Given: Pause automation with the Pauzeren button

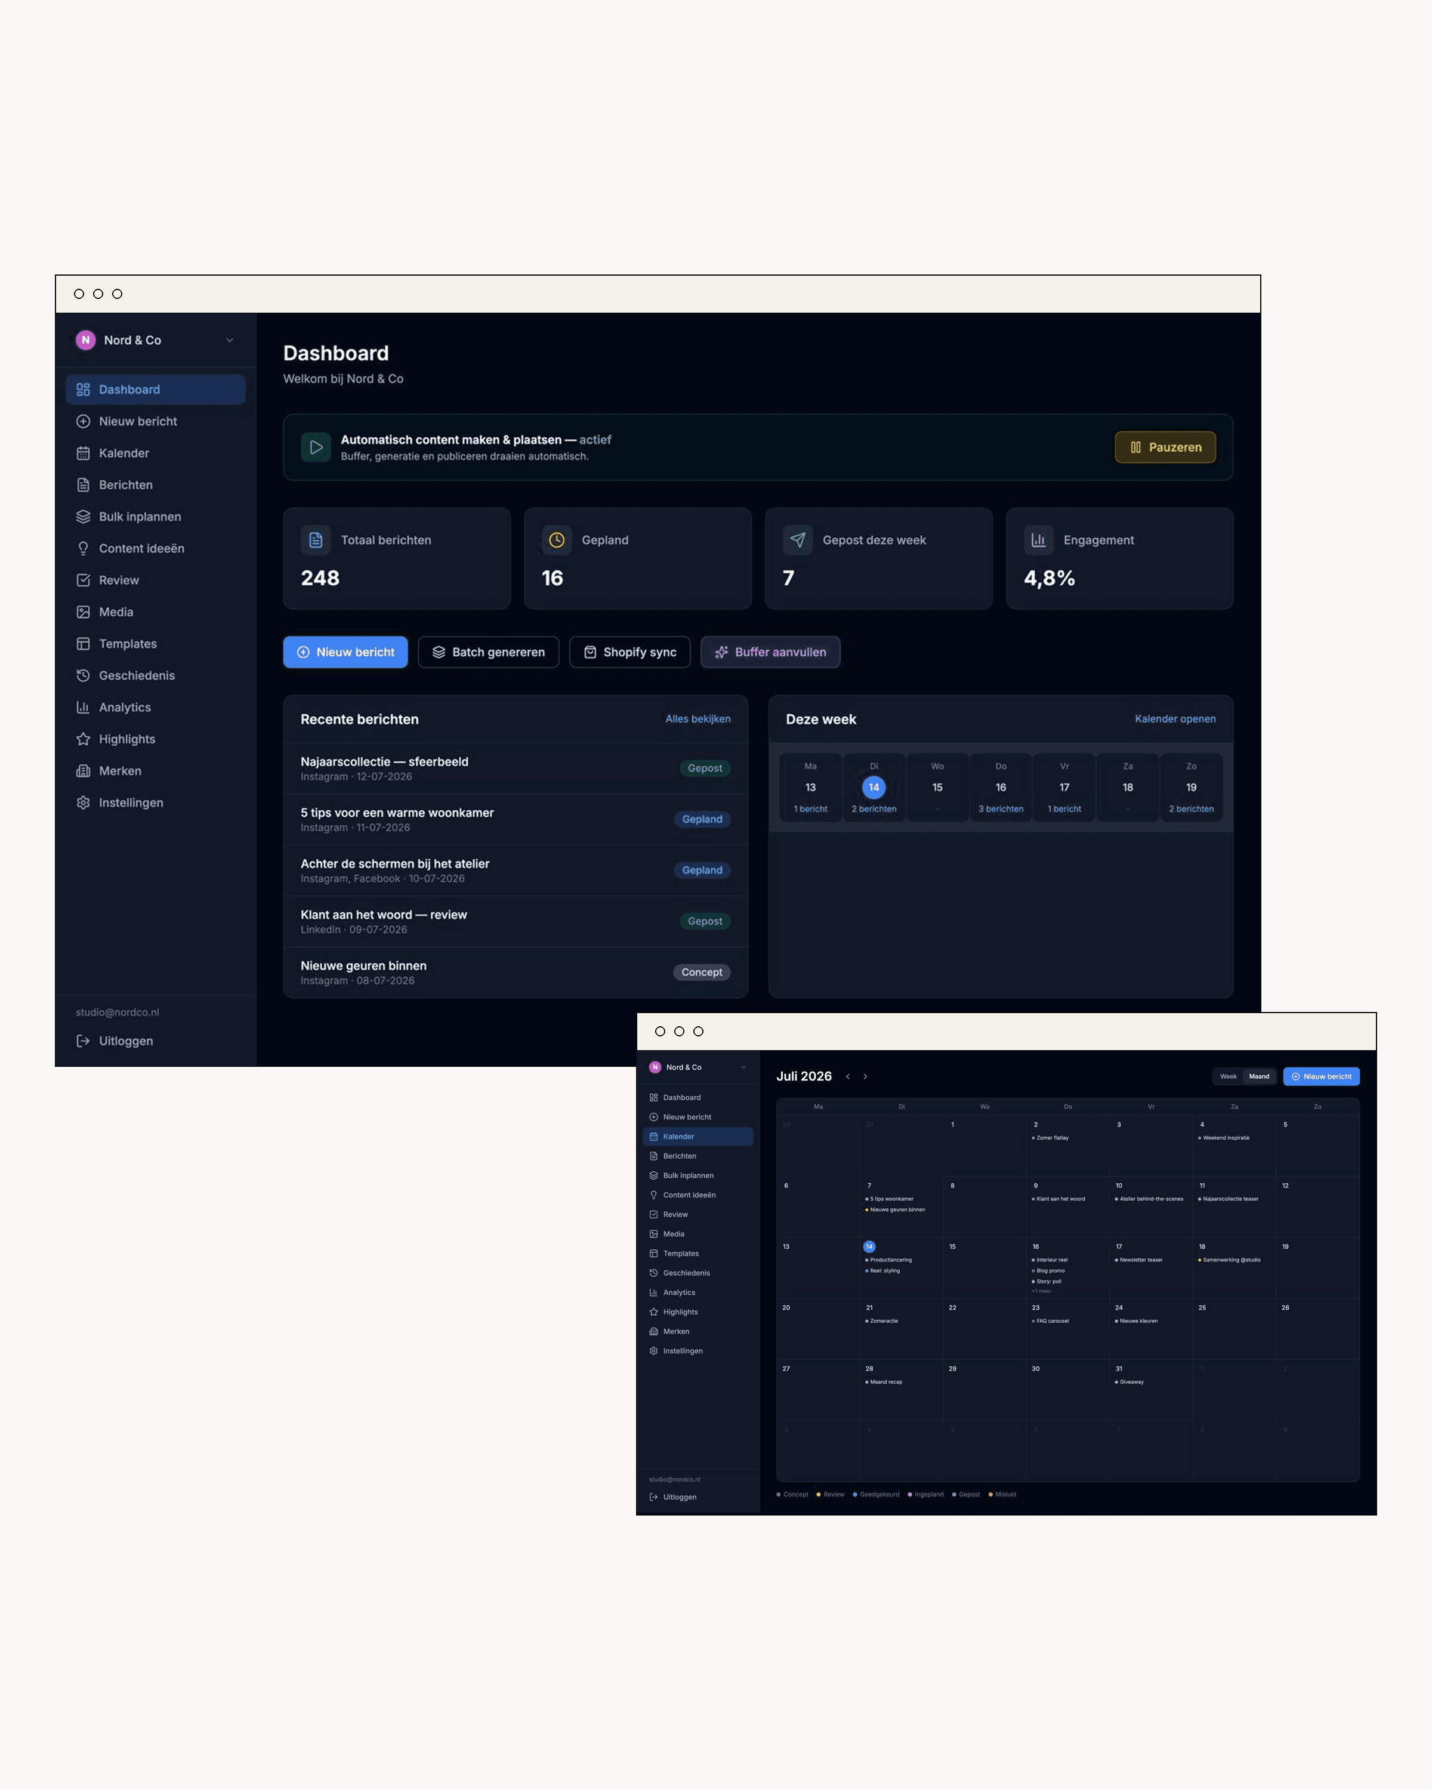Looking at the screenshot, I should point(1165,447).
